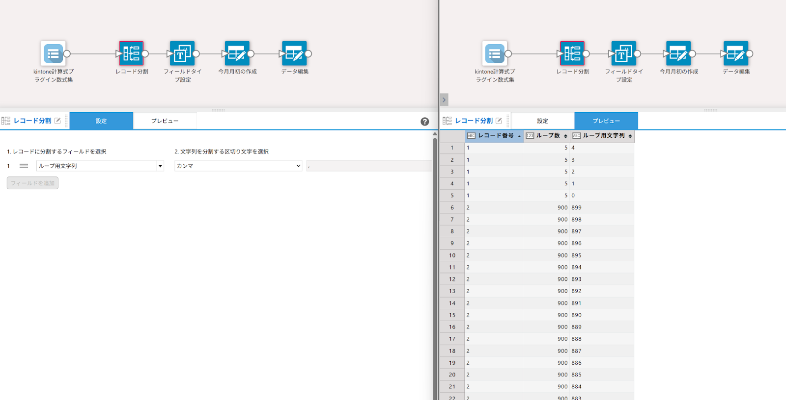Viewport: 786px width, 400px height.
Task: Edit the レコード分割 name with left pencil icon
Action: click(x=57, y=121)
